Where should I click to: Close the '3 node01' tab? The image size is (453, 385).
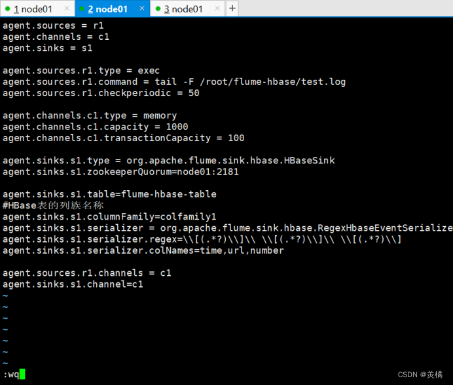(217, 8)
